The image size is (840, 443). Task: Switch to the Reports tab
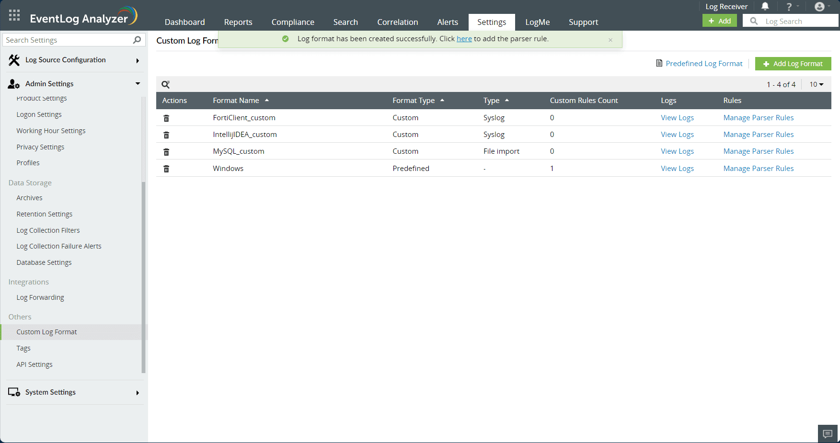(238, 22)
